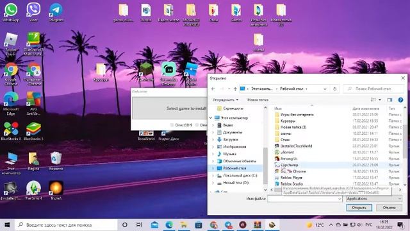Open the address bar history dropdown arrow
Viewport: 410px width, 231px height.
[x=325, y=89]
